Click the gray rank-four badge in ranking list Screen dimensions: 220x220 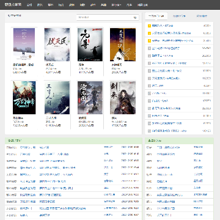coord(149,48)
